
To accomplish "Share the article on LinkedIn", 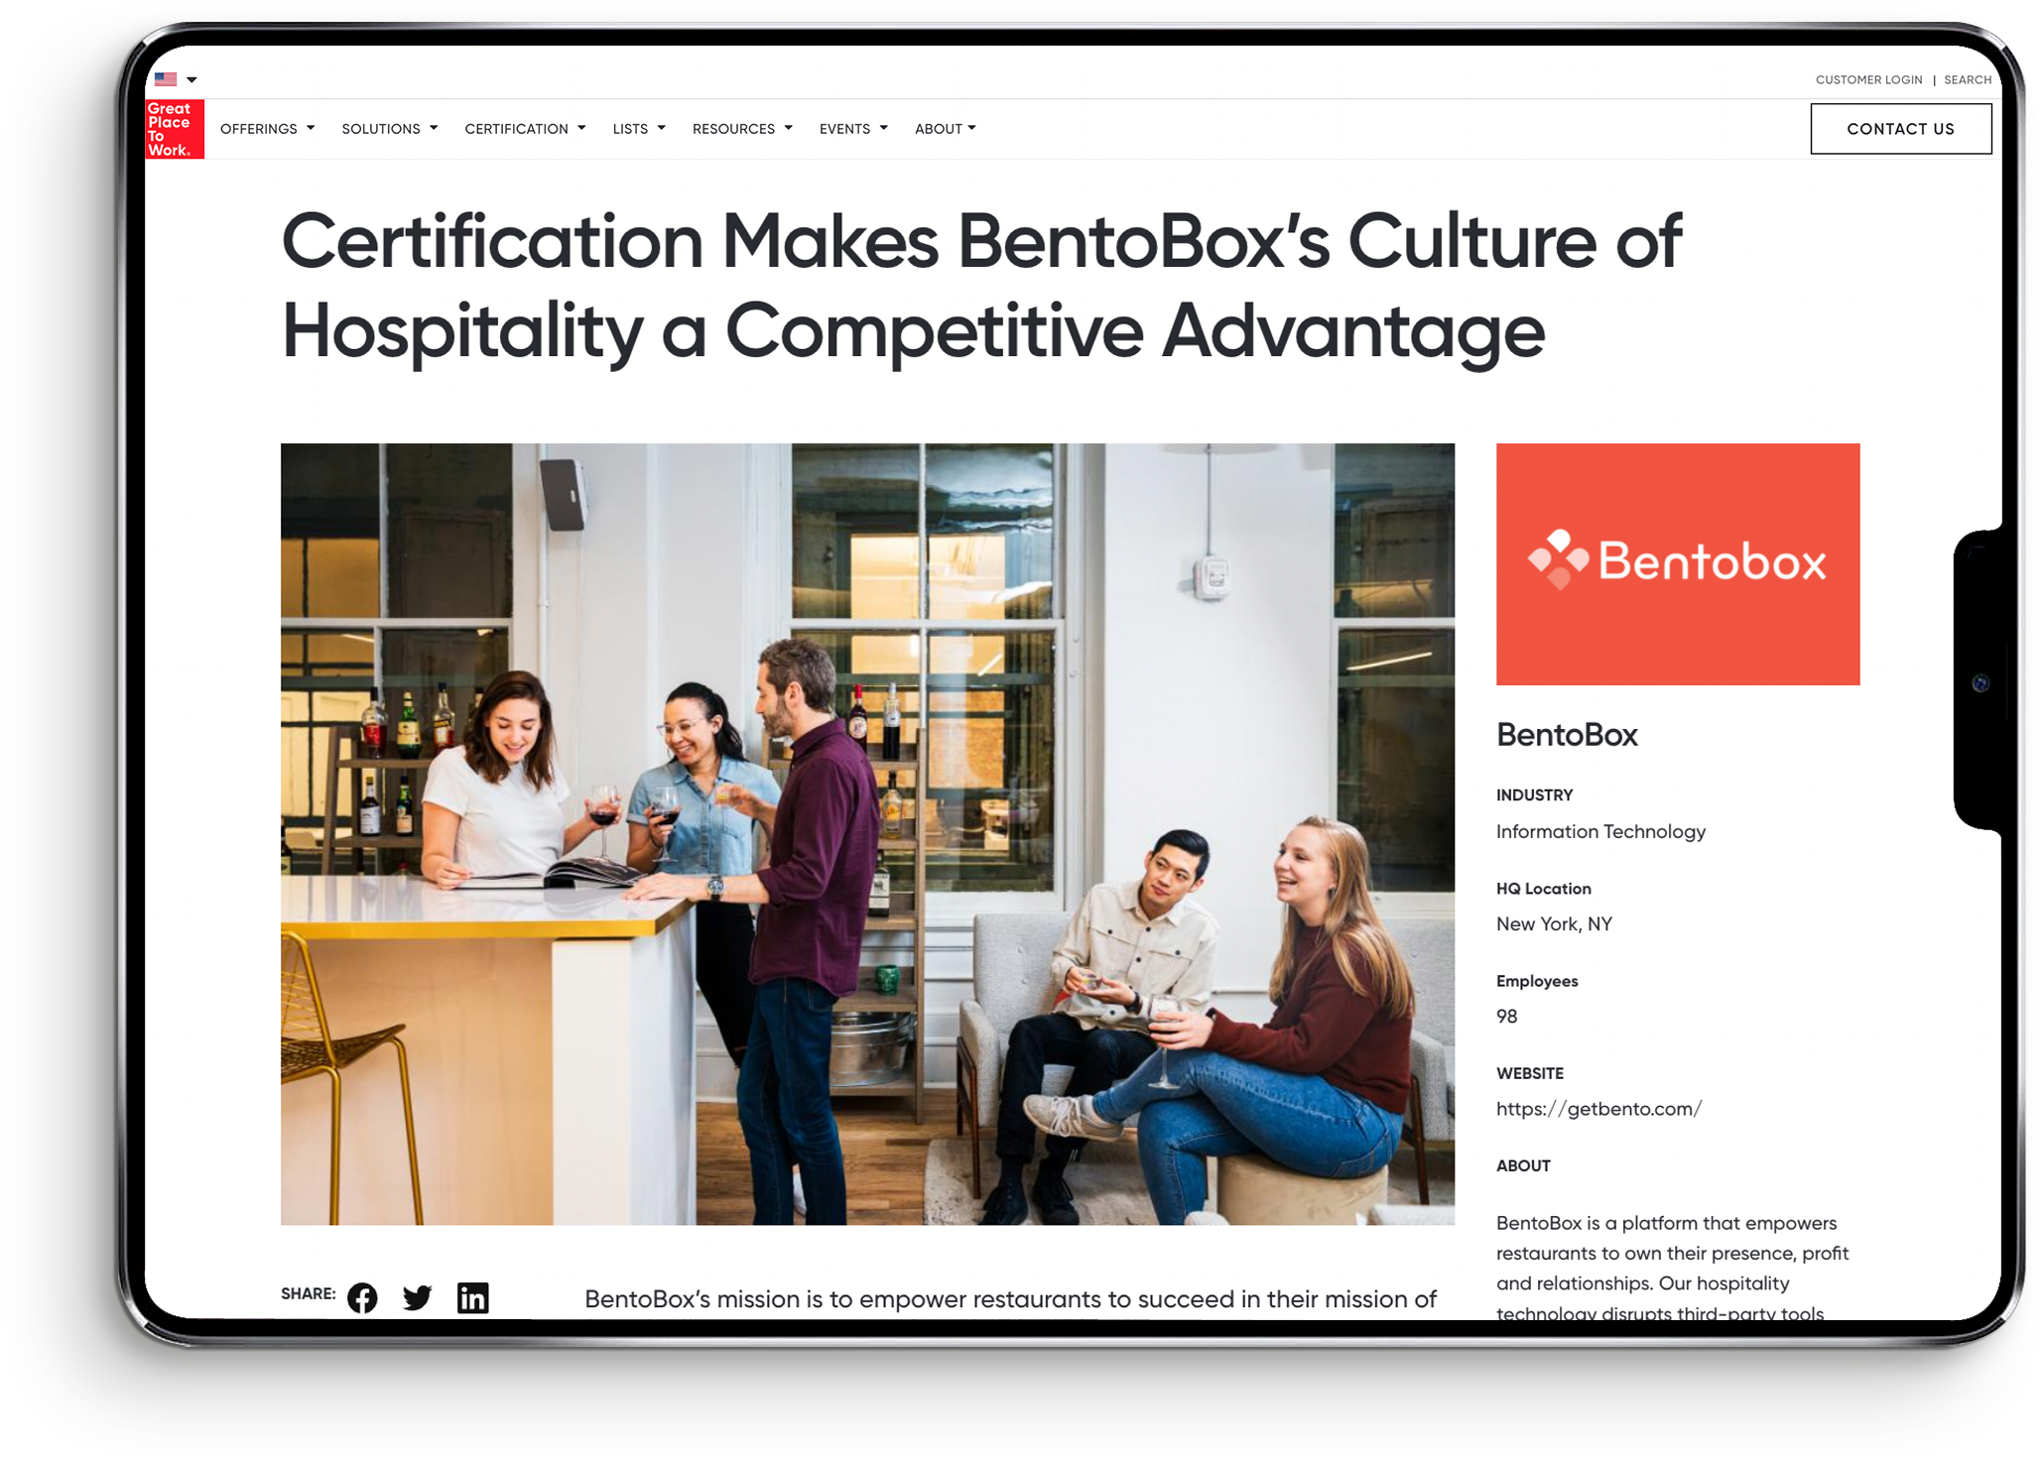I will click(x=472, y=1297).
